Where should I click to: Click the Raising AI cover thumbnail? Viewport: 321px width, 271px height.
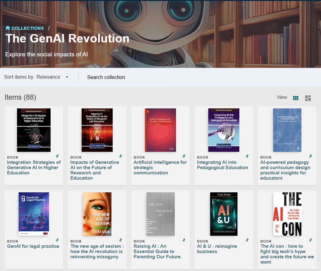pyautogui.click(x=160, y=214)
